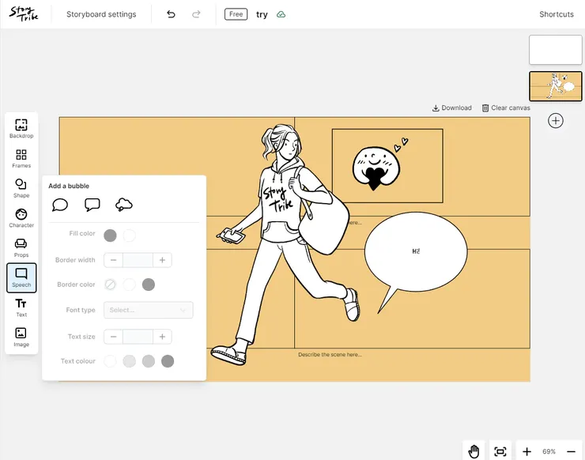The height and width of the screenshot is (460, 585).
Task: Open Storyboard settings
Action: click(101, 14)
